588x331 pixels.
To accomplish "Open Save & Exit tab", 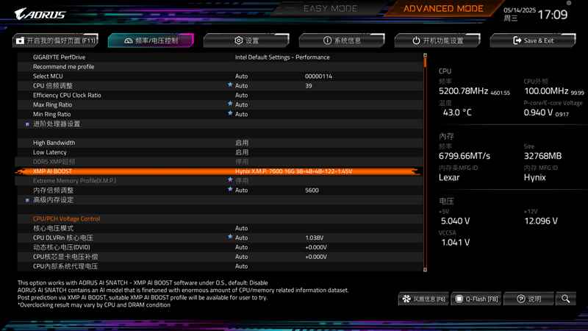I will 533,40.
